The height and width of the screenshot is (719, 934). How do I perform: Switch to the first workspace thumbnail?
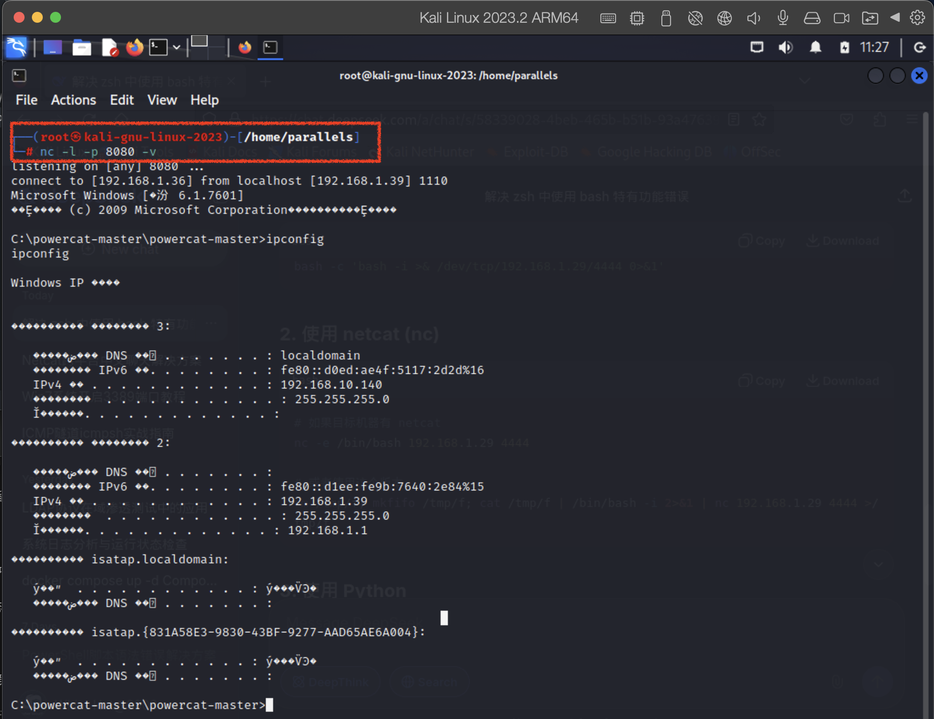pyautogui.click(x=199, y=41)
